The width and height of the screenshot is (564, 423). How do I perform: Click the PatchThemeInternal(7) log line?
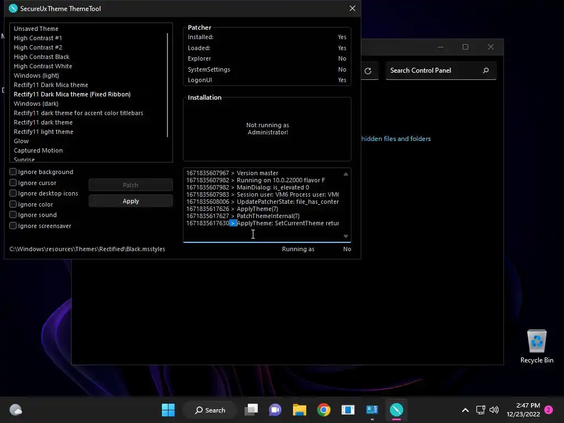point(243,216)
